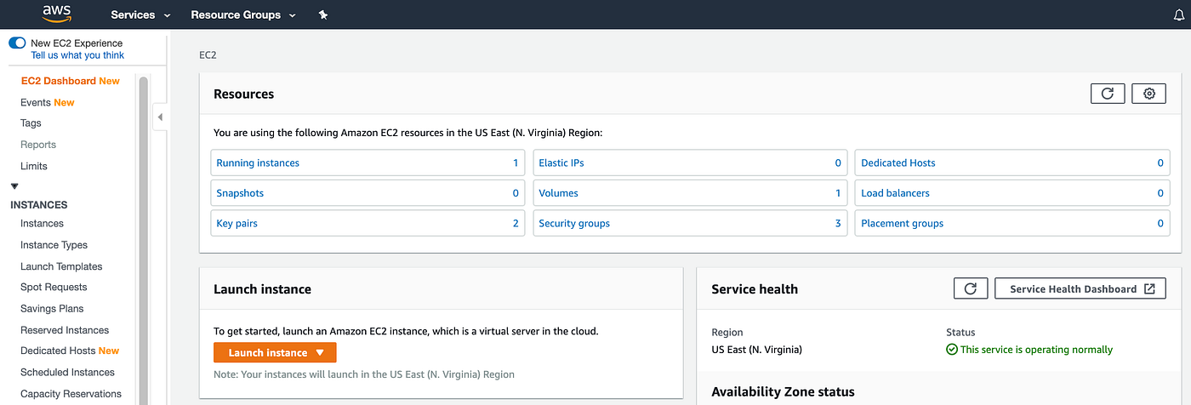This screenshot has height=405, width=1191.
Task: Click the pin shortcut icon in header
Action: (322, 15)
